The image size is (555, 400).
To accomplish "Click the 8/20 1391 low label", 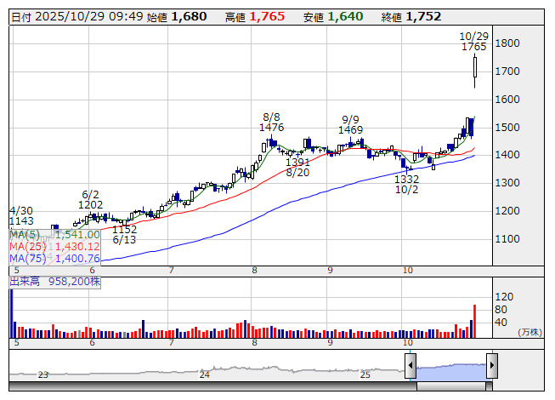I will (x=297, y=167).
